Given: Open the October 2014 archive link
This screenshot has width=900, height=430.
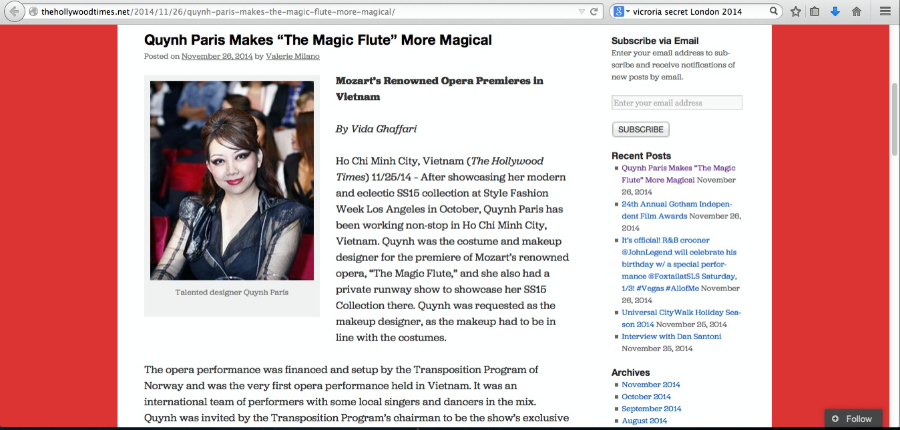Looking at the screenshot, I should tap(646, 397).
